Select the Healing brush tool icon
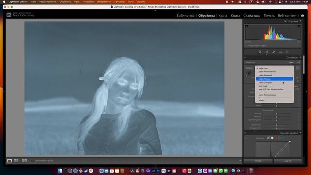Viewport: 311px width, 175px height. [x=274, y=52]
